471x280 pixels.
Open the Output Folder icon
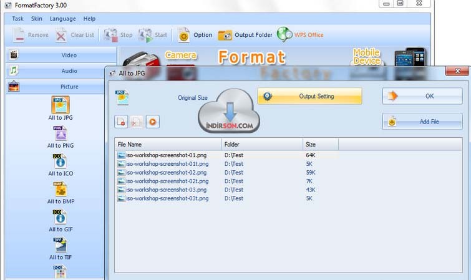[x=225, y=36]
